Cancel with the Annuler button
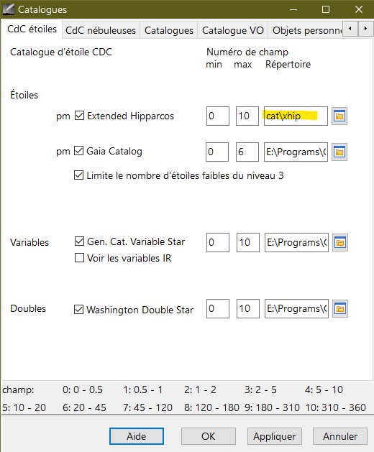The width and height of the screenshot is (374, 452). [x=340, y=436]
